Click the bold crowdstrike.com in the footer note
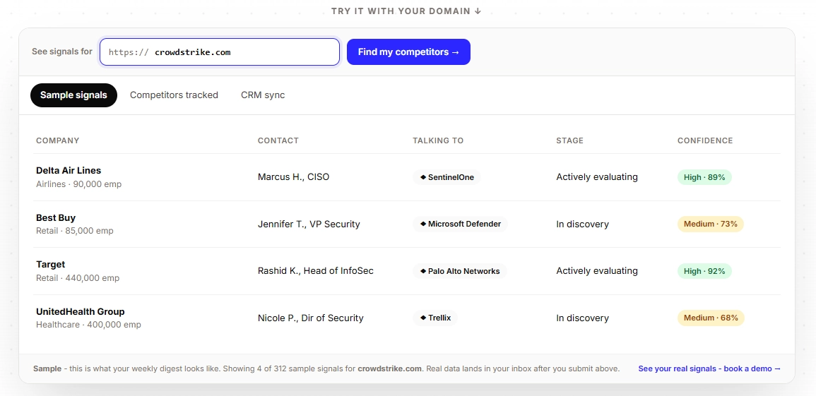The height and width of the screenshot is (396, 816). pyautogui.click(x=390, y=368)
